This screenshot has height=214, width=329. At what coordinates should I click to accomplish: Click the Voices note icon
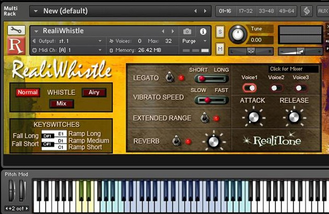pyautogui.click(x=112, y=41)
